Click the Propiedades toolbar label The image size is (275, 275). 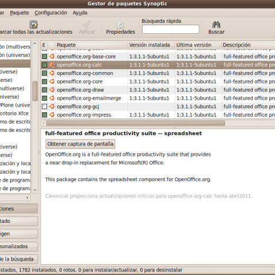[120, 32]
